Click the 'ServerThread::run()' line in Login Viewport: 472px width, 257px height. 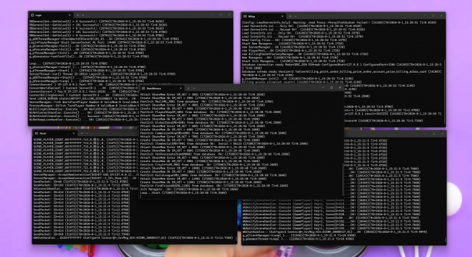click(x=102, y=74)
